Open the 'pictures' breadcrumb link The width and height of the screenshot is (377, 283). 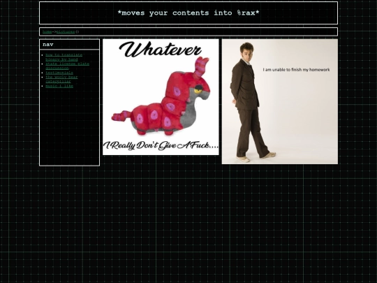pos(66,31)
